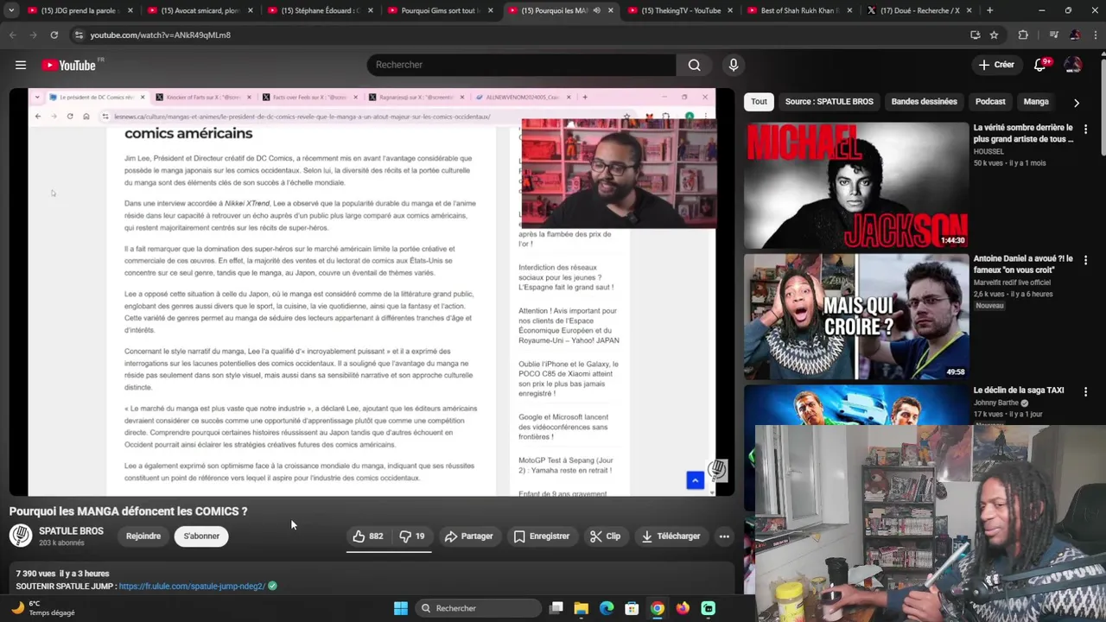Image resolution: width=1106 pixels, height=622 pixels.
Task: Mute the playing tab's speaker icon
Action: click(596, 10)
